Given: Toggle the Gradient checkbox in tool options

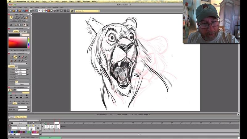Looking at the screenshot, I should 17,79.
